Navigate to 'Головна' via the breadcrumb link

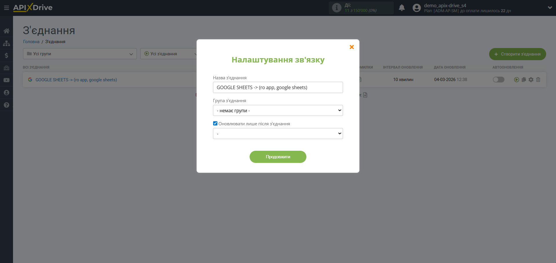pos(31,41)
